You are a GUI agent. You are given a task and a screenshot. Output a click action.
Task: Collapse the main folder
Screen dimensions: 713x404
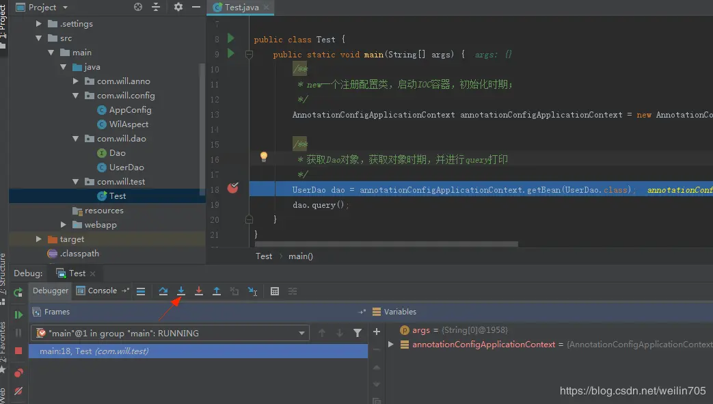pyautogui.click(x=51, y=53)
